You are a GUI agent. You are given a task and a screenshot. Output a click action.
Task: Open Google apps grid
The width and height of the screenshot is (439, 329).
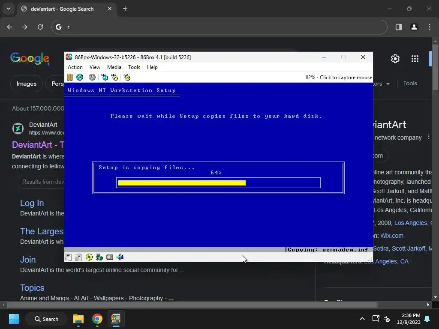click(415, 59)
